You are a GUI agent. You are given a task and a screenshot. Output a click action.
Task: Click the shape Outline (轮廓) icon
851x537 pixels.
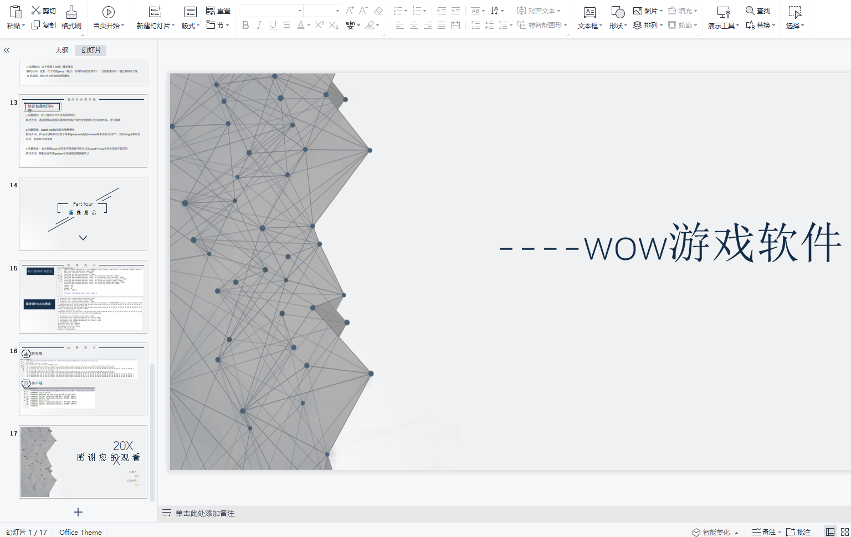point(672,25)
